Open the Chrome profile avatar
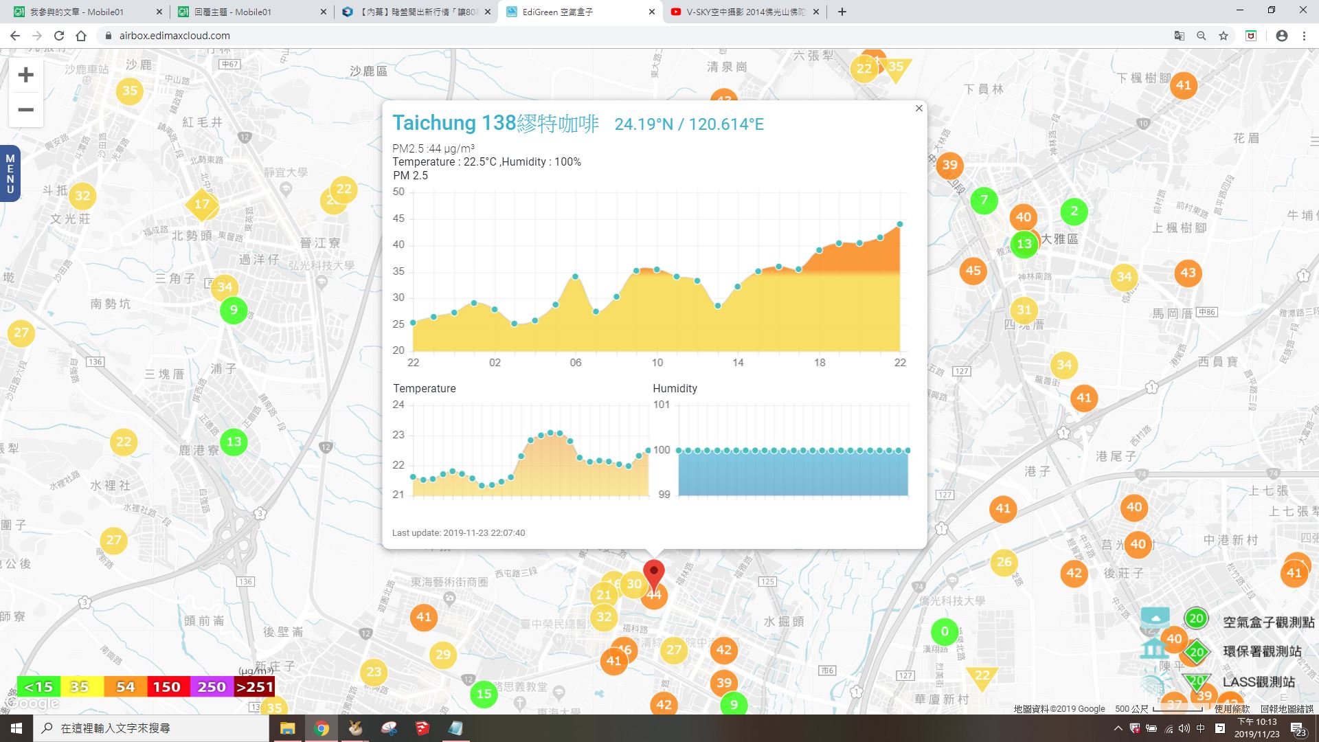 click(x=1281, y=36)
